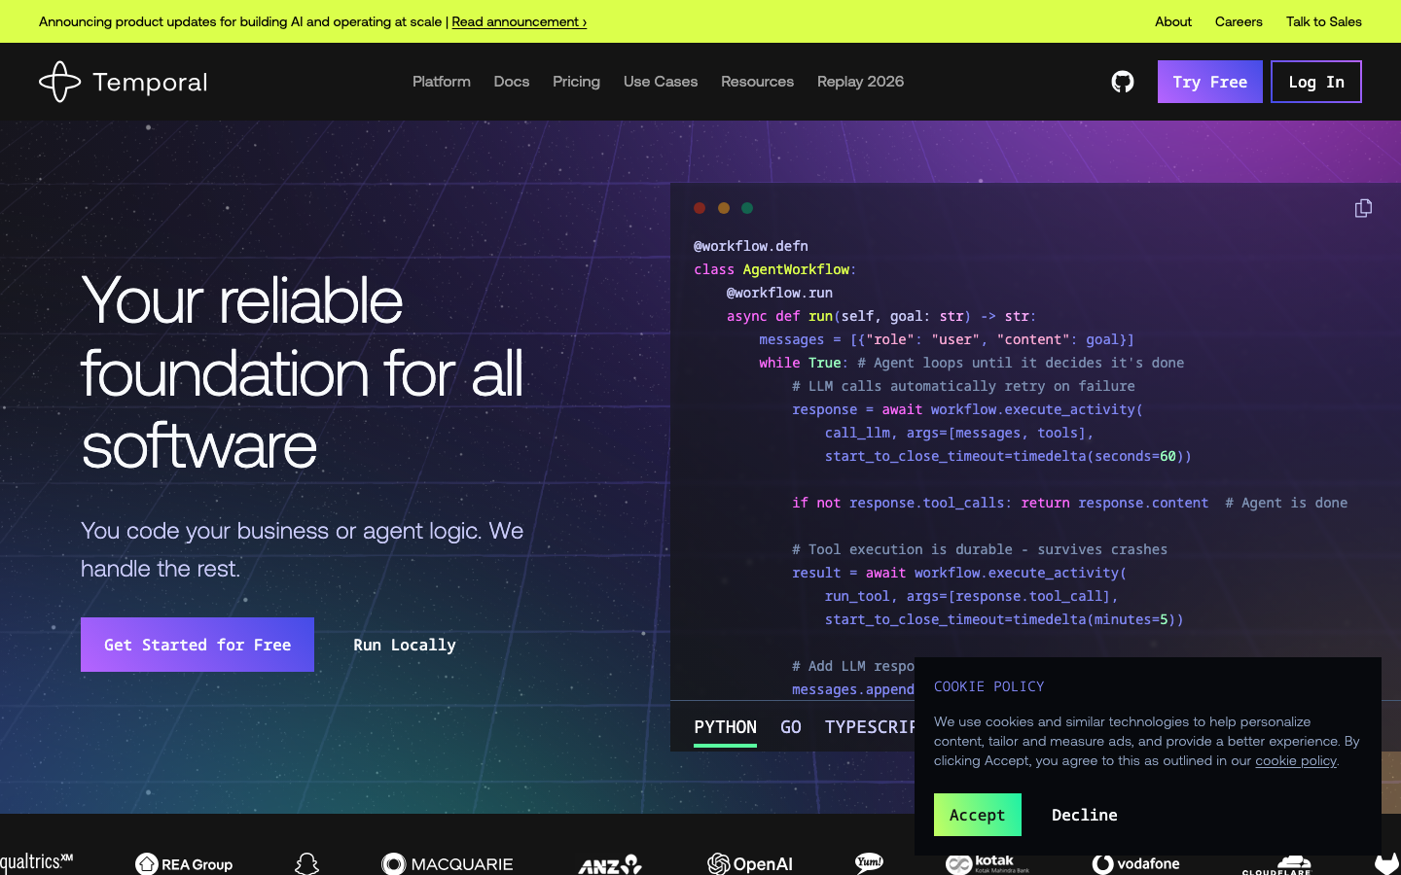Viewport: 1401px width, 875px height.
Task: Decline the cookie policy
Action: coord(1084,815)
